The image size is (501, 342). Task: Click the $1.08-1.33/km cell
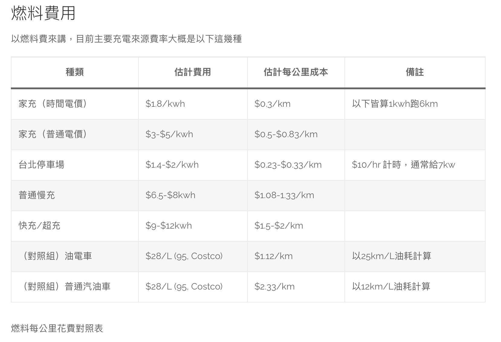[x=284, y=195]
